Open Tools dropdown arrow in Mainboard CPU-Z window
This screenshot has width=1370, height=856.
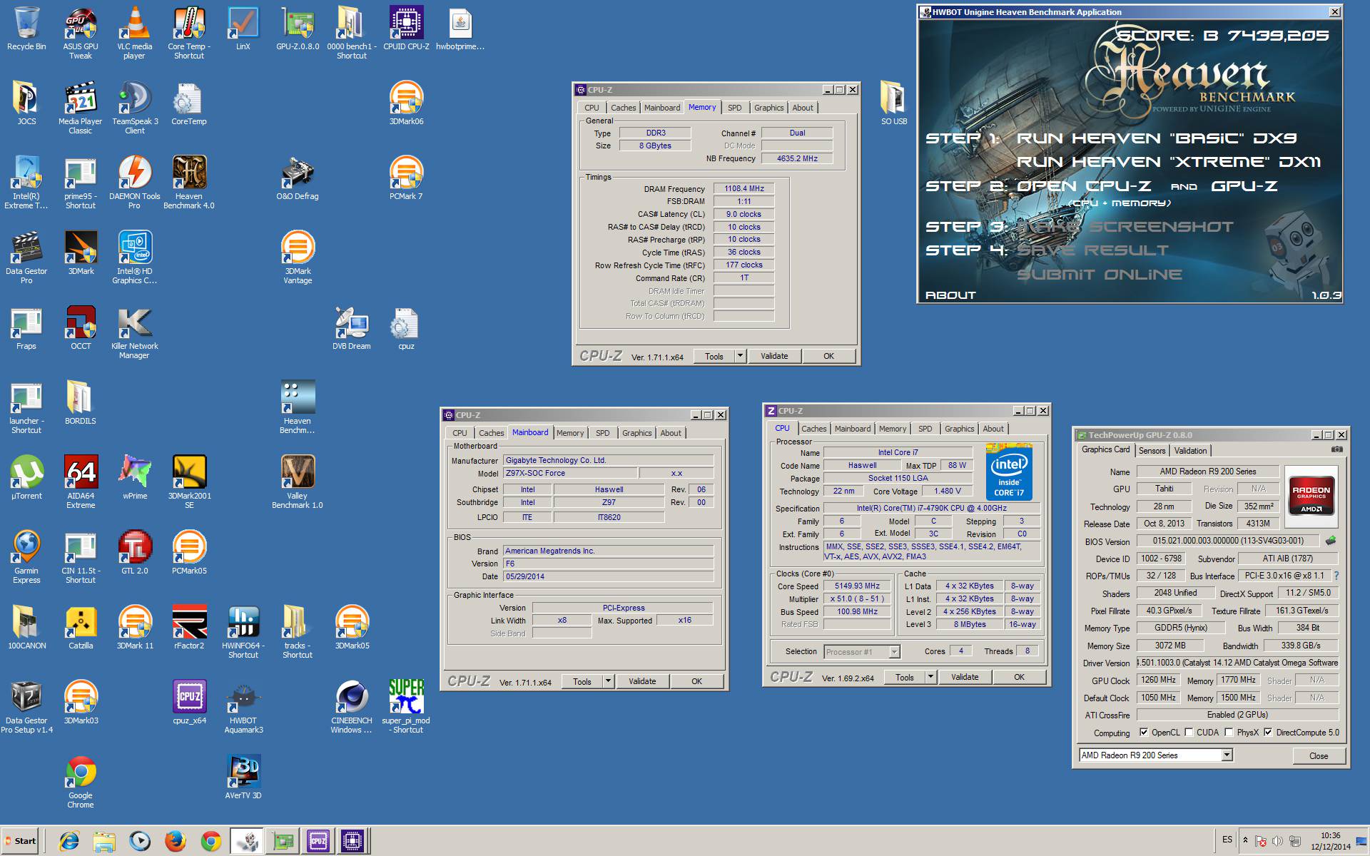[x=608, y=681]
